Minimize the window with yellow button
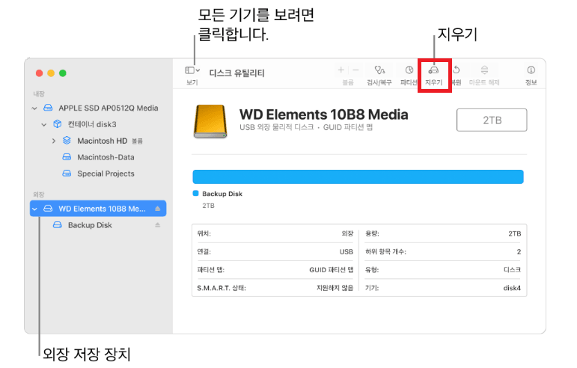The width and height of the screenshot is (577, 368). pyautogui.click(x=51, y=73)
